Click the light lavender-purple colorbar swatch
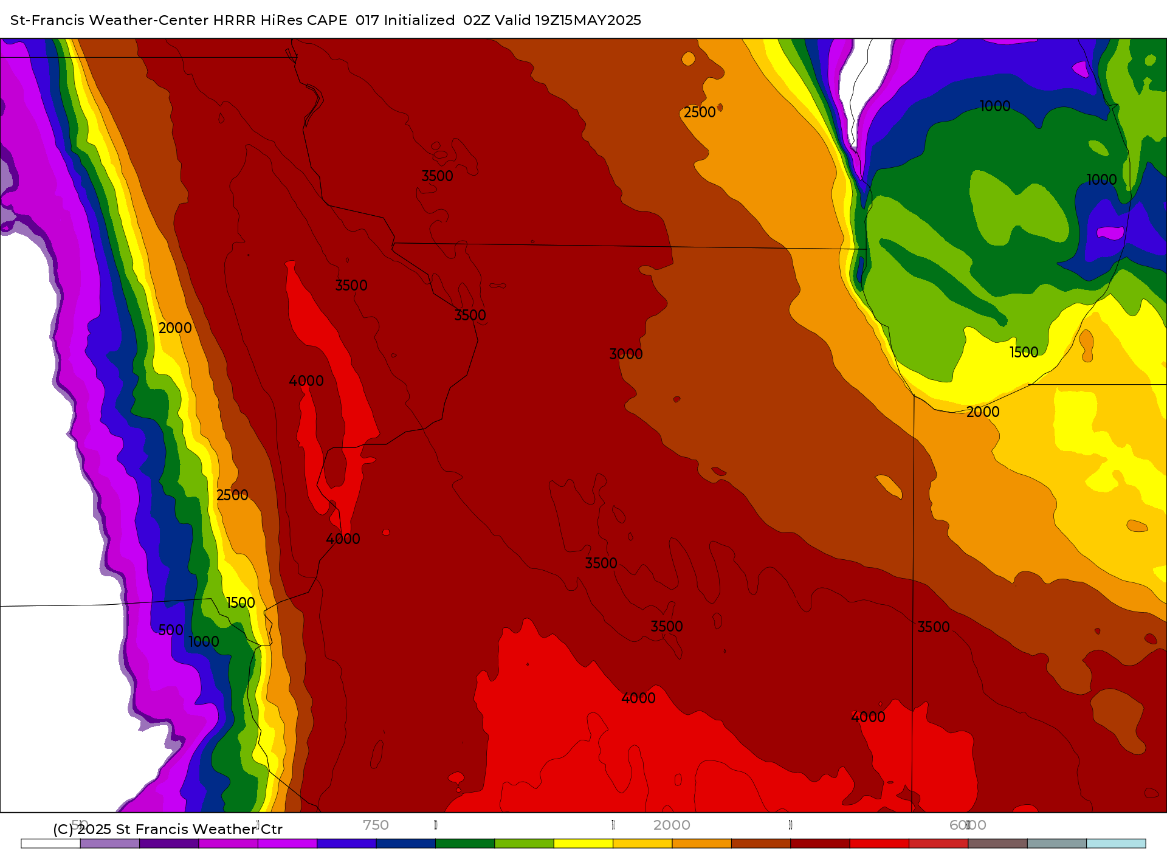 [110, 844]
